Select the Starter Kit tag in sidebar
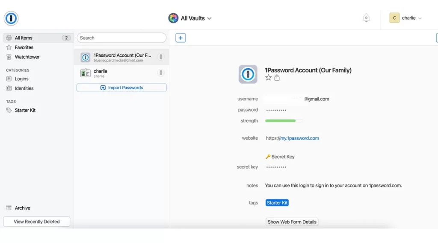Screen dimensions: 438x243 (x=25, y=110)
